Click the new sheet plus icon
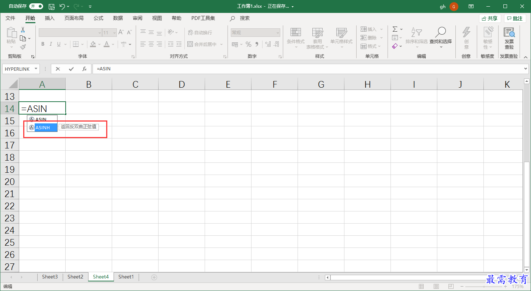This screenshot has width=531, height=291. click(154, 277)
